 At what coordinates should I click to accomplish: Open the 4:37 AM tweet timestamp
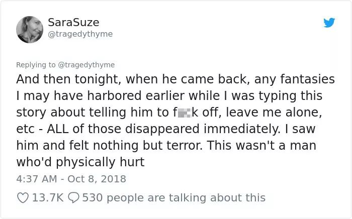[37, 179]
